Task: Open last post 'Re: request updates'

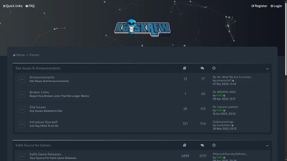Action: point(225,107)
